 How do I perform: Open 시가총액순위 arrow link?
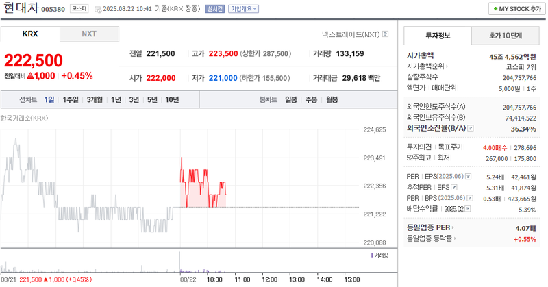pyautogui.click(x=447, y=66)
